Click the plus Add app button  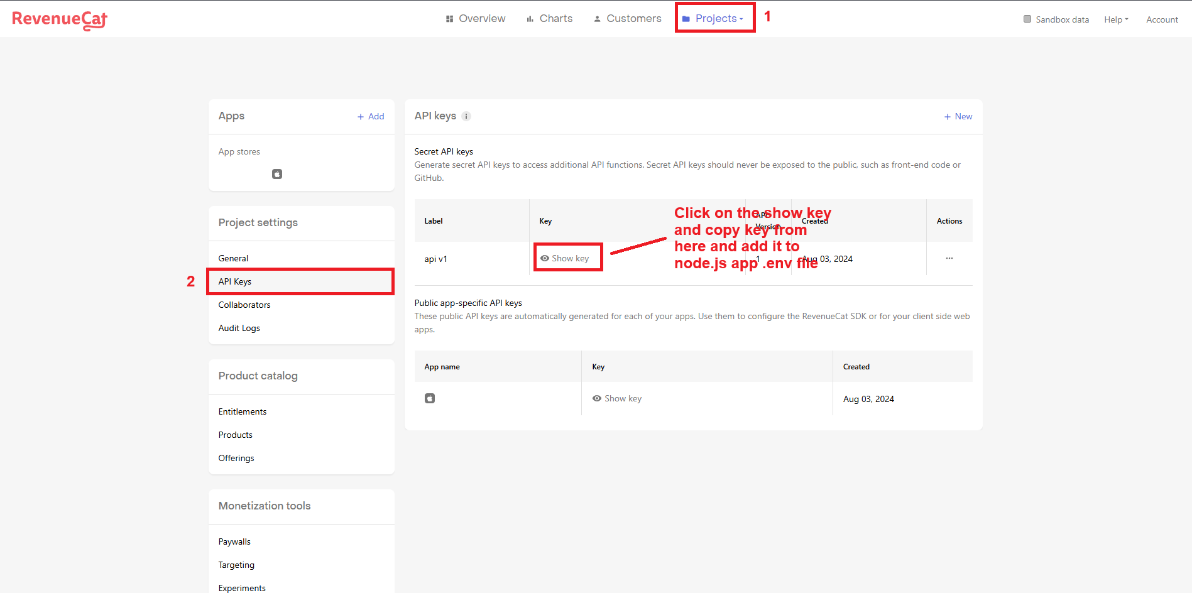371,116
